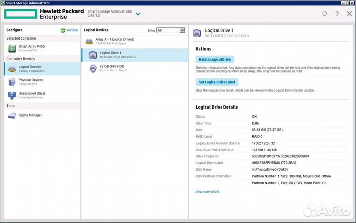The width and height of the screenshot is (356, 223).
Task: Select Smart Array P400i controller entry
Action: click(42, 48)
